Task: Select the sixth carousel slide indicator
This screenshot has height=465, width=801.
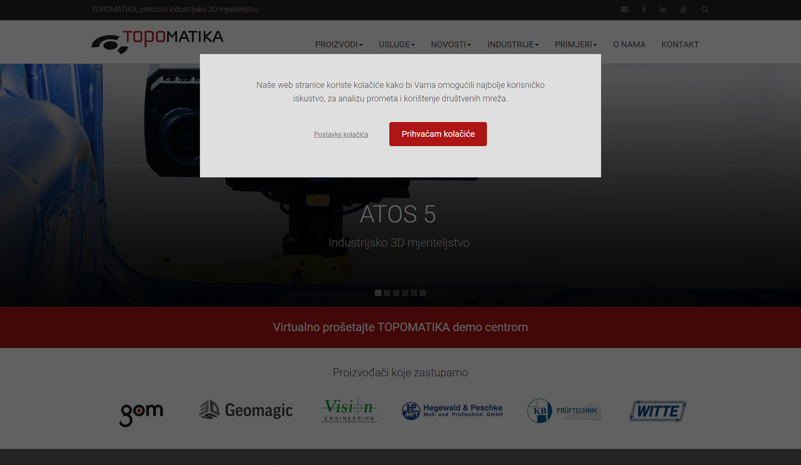Action: click(x=423, y=293)
